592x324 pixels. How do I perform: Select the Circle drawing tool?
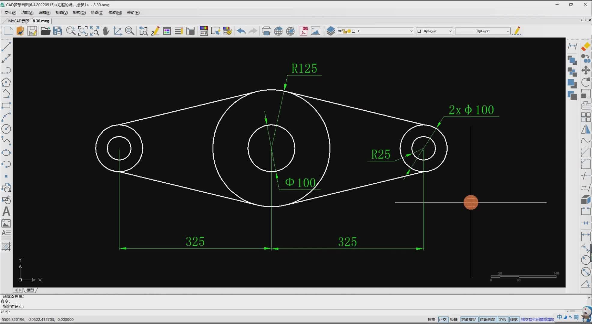pos(6,129)
